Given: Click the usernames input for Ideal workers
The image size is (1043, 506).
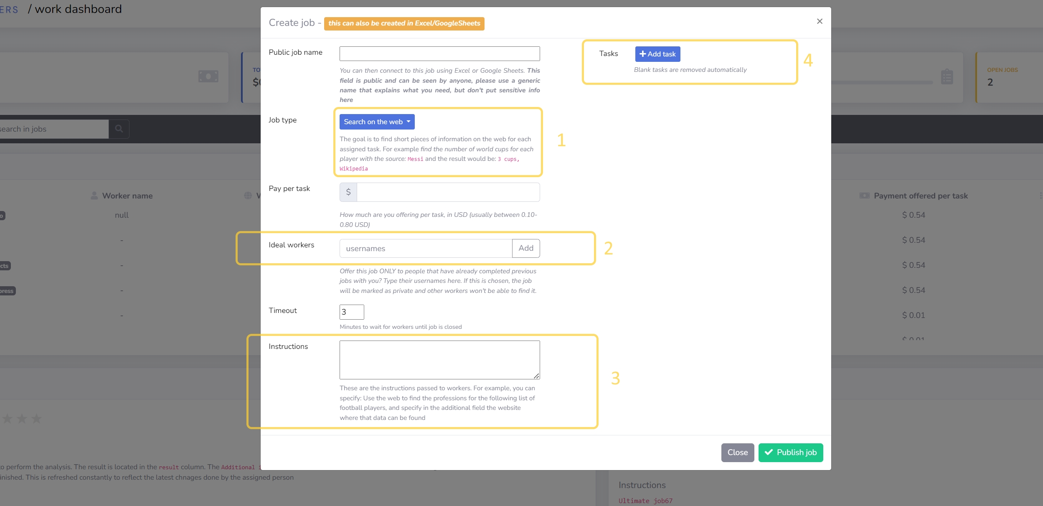Looking at the screenshot, I should point(425,248).
